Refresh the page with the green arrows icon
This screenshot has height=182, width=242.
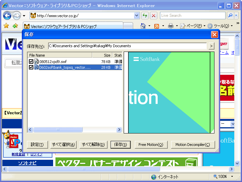pos(145,16)
